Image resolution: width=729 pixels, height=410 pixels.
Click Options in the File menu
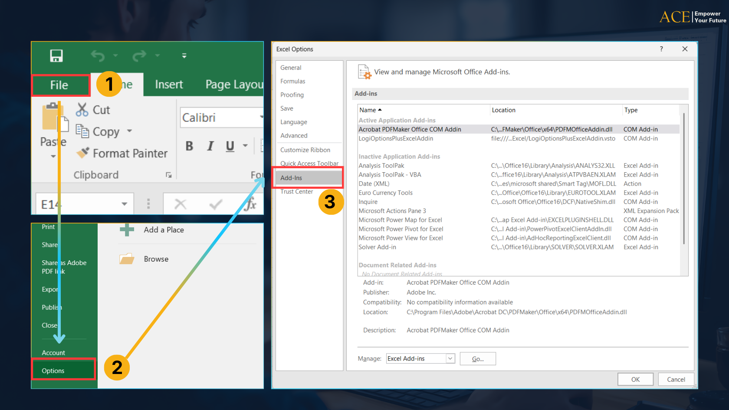tap(53, 371)
